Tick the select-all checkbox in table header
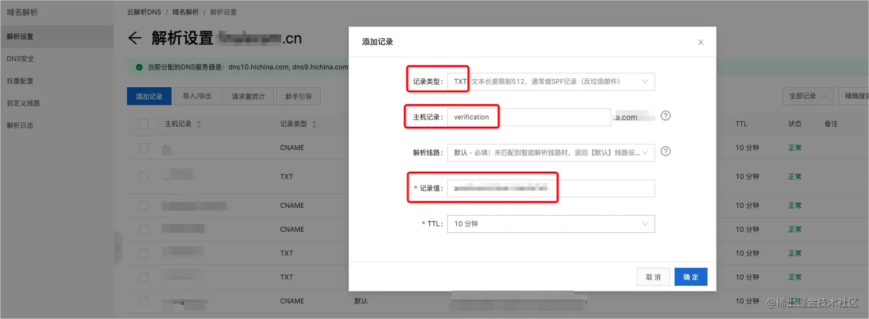 tap(144, 124)
